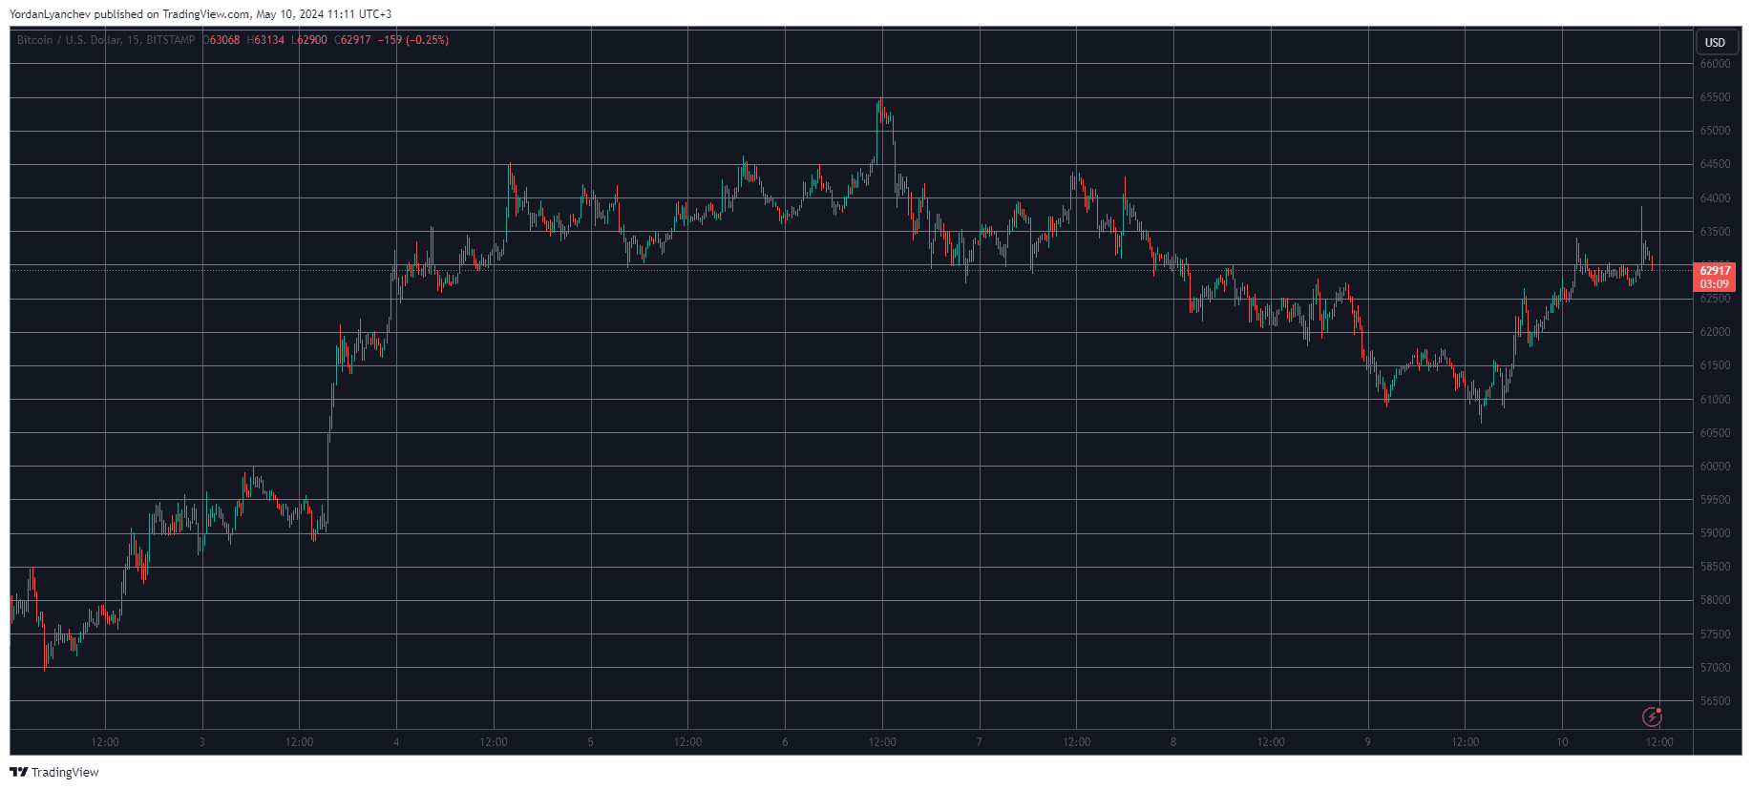Click the 59000 price axis label
This screenshot has width=1752, height=789.
coord(1715,533)
